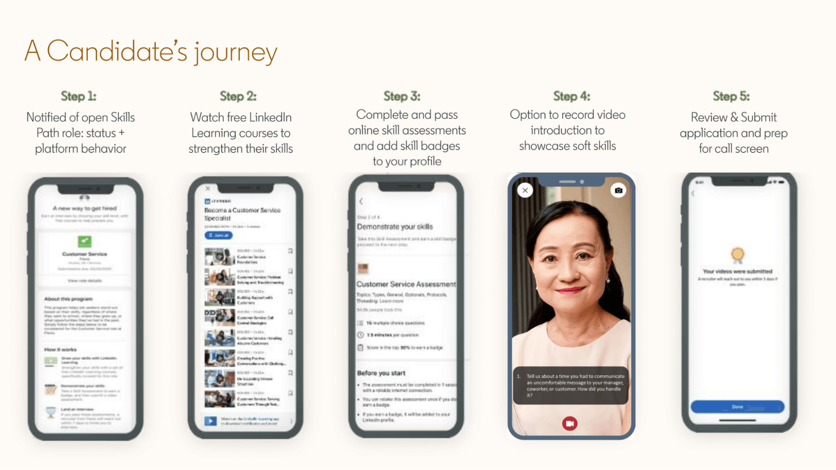The image size is (836, 470).
Task: Click the Done button after video submission
Action: coord(739,407)
